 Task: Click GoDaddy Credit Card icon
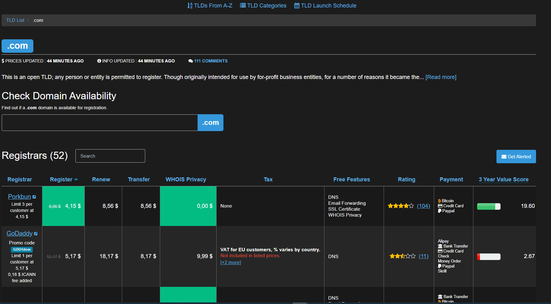(x=440, y=251)
